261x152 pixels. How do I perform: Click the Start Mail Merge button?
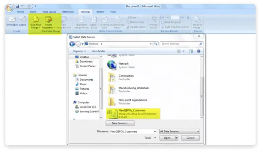pyautogui.click(x=35, y=23)
